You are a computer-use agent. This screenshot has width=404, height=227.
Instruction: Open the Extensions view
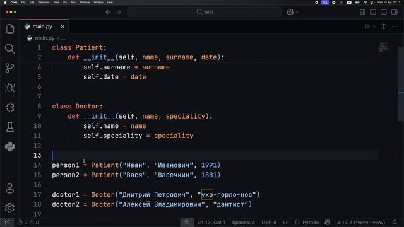coord(10,107)
